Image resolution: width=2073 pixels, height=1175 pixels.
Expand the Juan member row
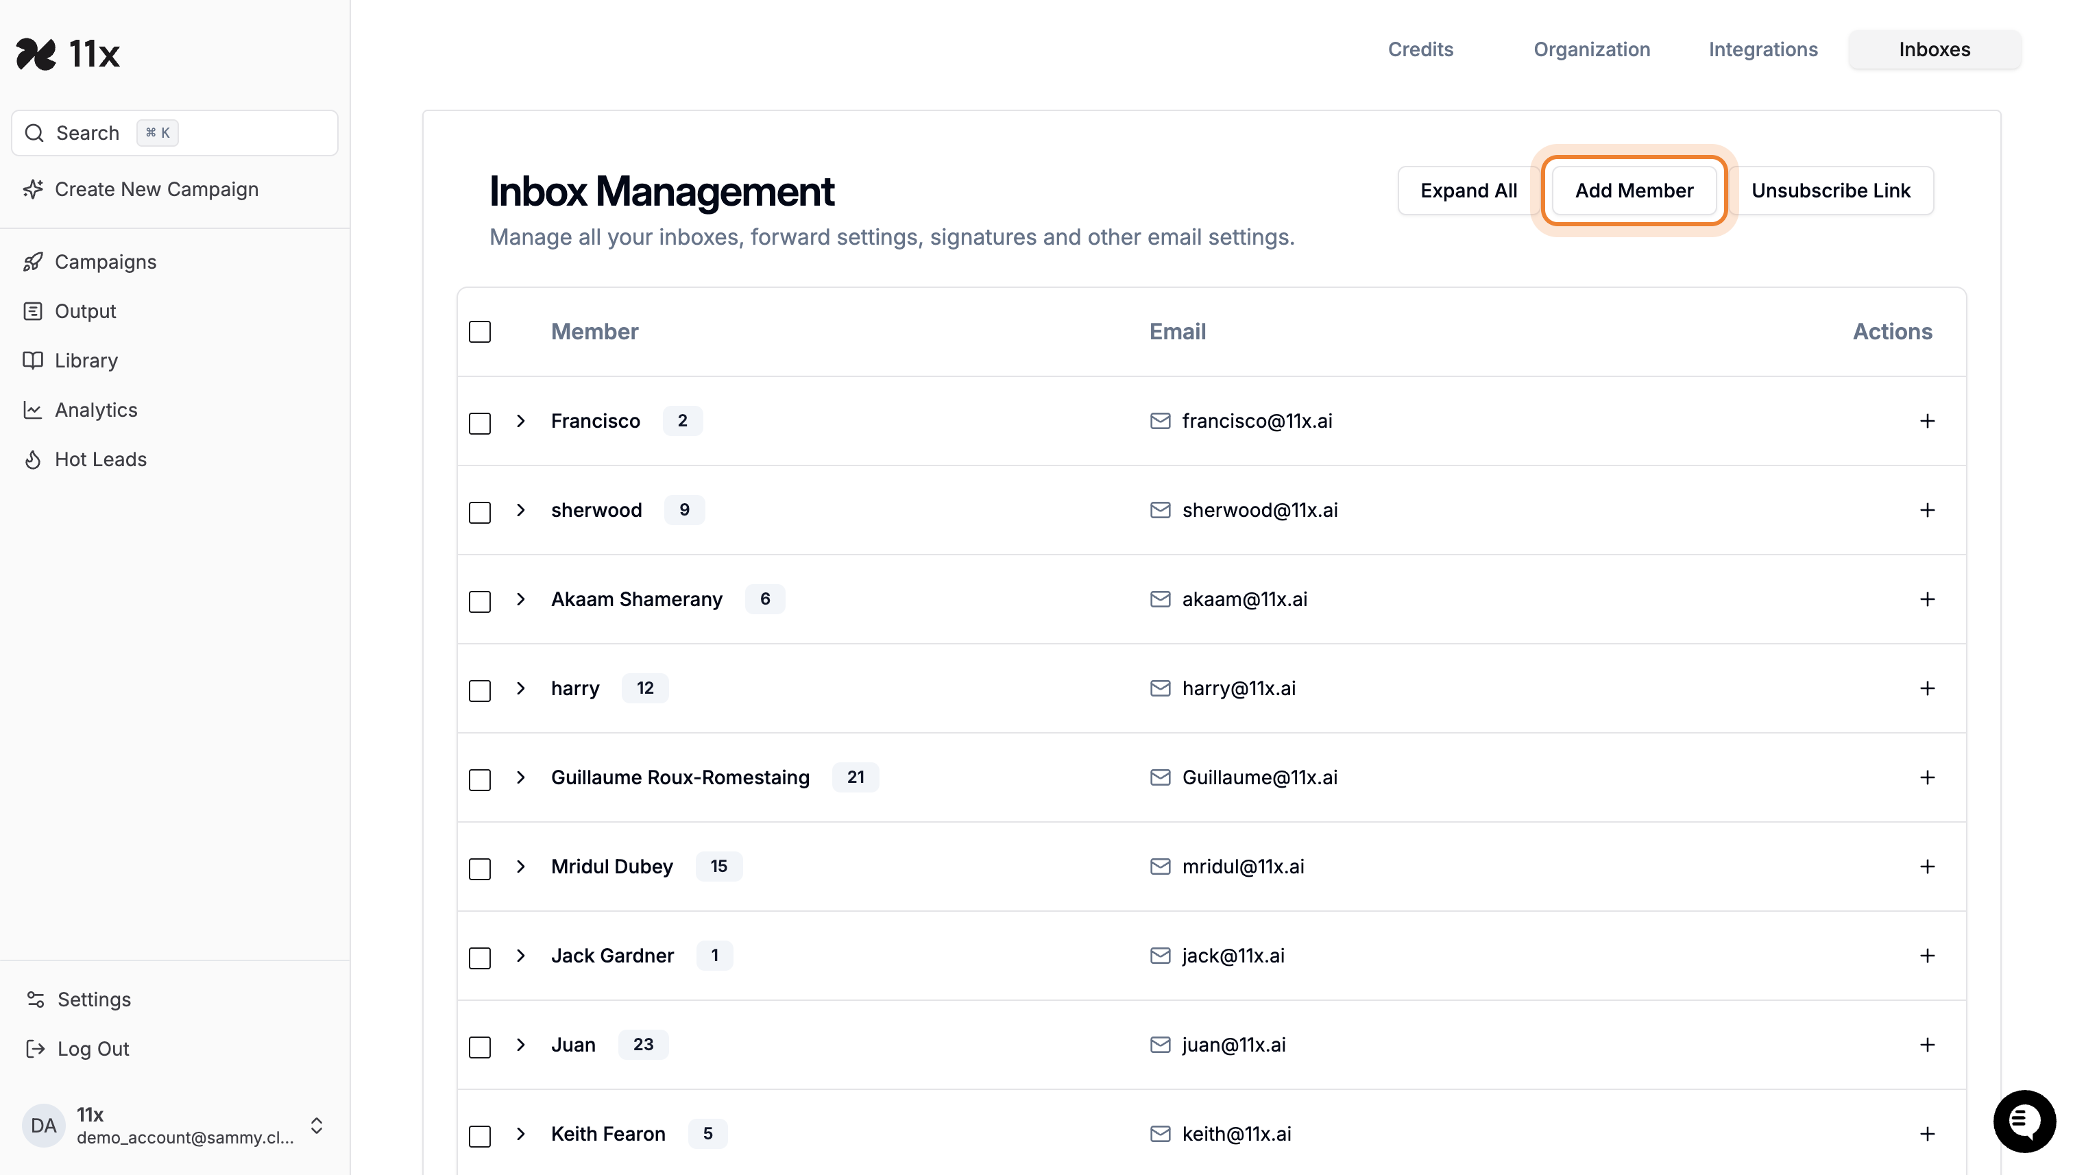click(520, 1045)
